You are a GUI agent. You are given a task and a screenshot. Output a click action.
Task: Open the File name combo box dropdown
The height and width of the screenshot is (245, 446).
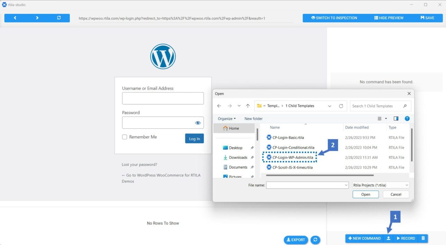tap(346, 185)
